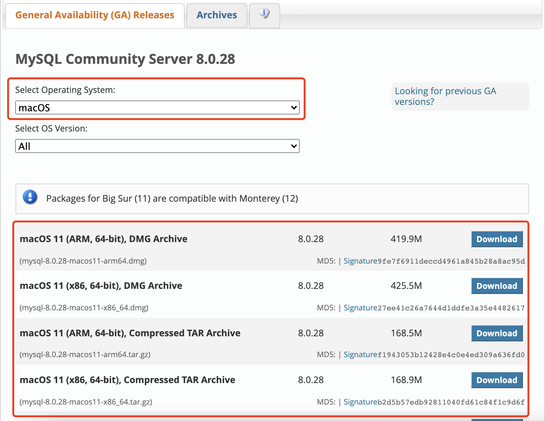Open the Signature link for mysql-8.0.28-macos11-arm64.tar.gz
The height and width of the screenshot is (421, 545).
pos(360,355)
